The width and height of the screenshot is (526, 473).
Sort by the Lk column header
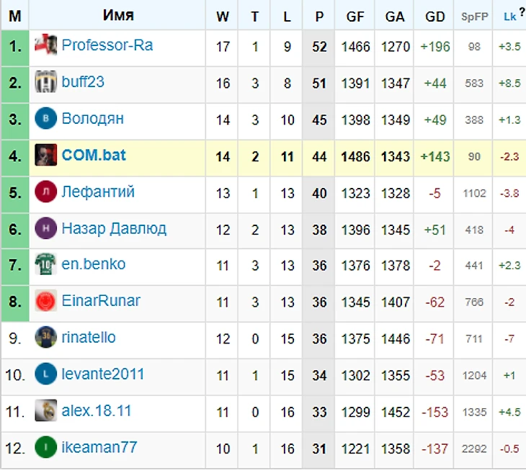[509, 17]
